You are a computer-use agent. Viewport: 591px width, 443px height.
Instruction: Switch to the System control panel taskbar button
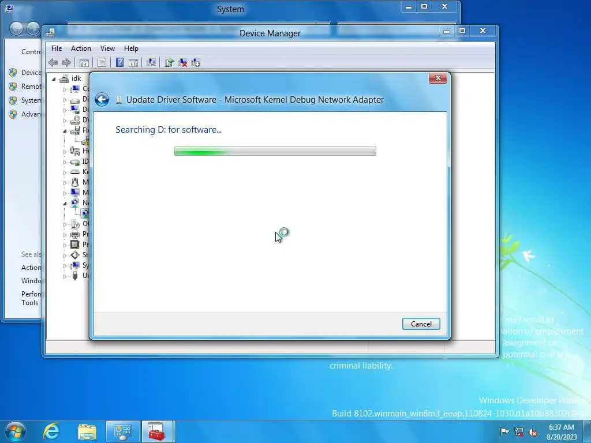[123, 431]
